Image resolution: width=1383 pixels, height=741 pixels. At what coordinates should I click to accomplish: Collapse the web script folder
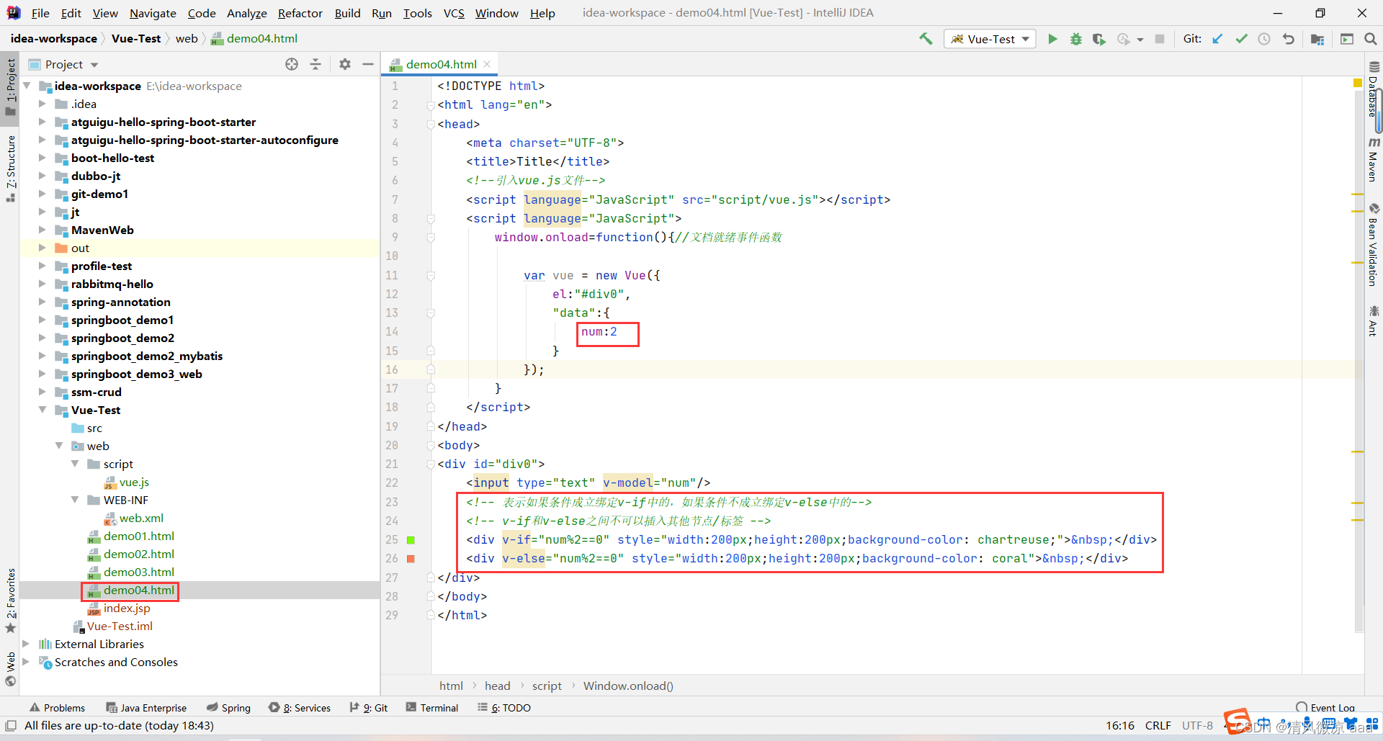point(75,464)
